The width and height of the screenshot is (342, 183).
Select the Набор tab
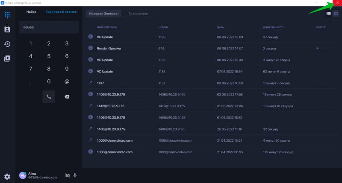tap(31, 12)
